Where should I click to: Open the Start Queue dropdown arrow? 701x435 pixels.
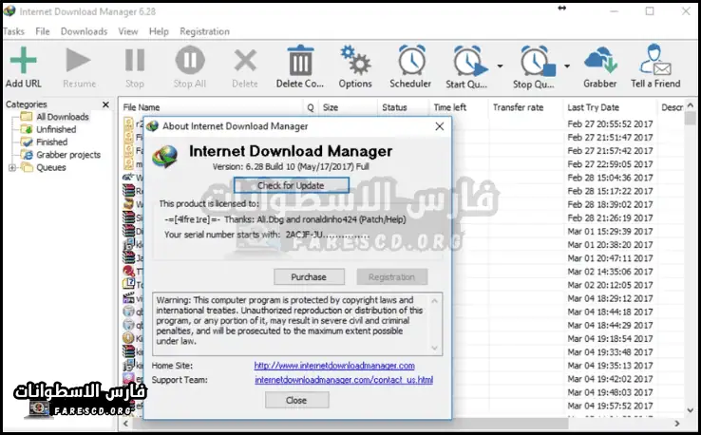[x=500, y=66]
